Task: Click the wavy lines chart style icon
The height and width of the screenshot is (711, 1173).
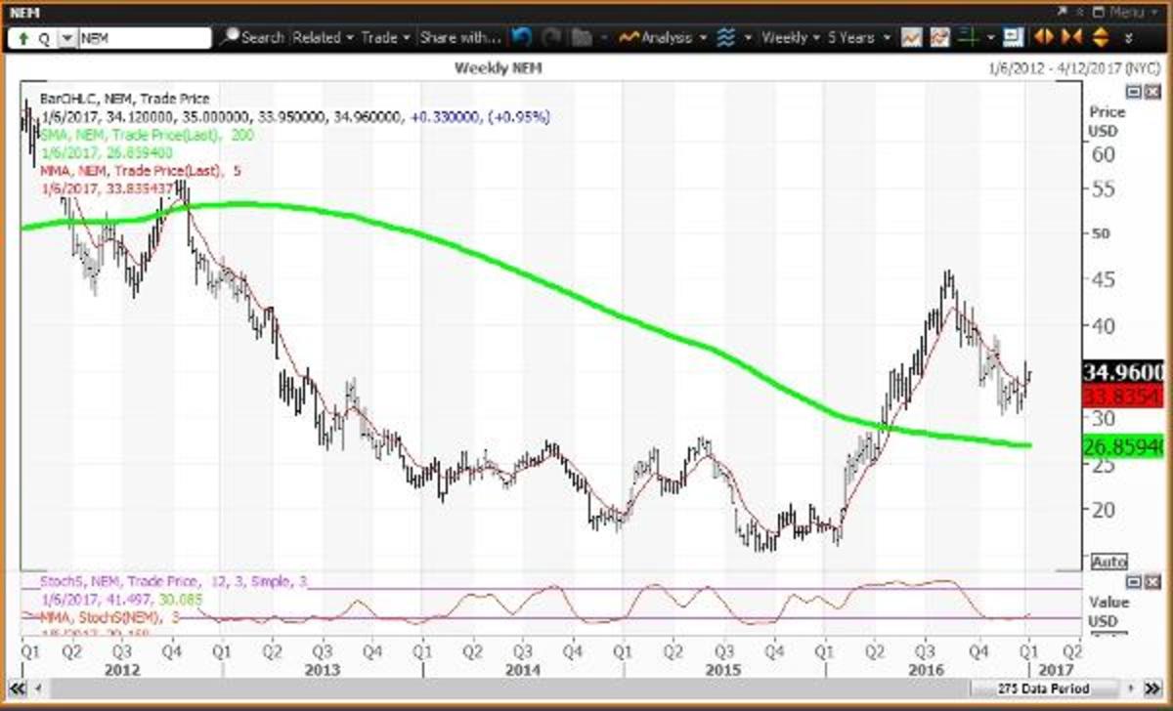Action: tap(725, 38)
